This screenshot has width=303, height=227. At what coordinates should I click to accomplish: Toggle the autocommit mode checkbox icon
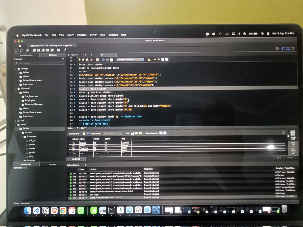(x=111, y=60)
